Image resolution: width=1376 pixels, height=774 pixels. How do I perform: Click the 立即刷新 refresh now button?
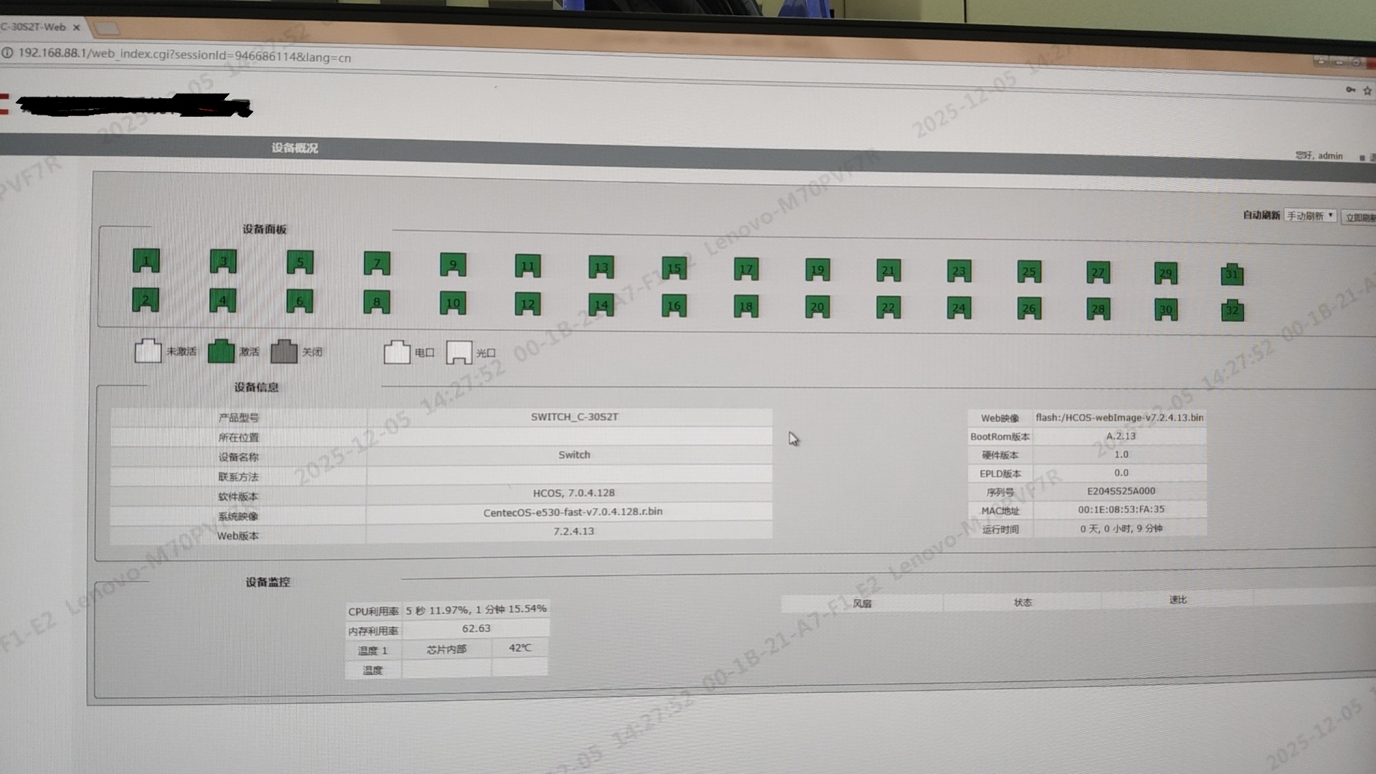(x=1360, y=217)
